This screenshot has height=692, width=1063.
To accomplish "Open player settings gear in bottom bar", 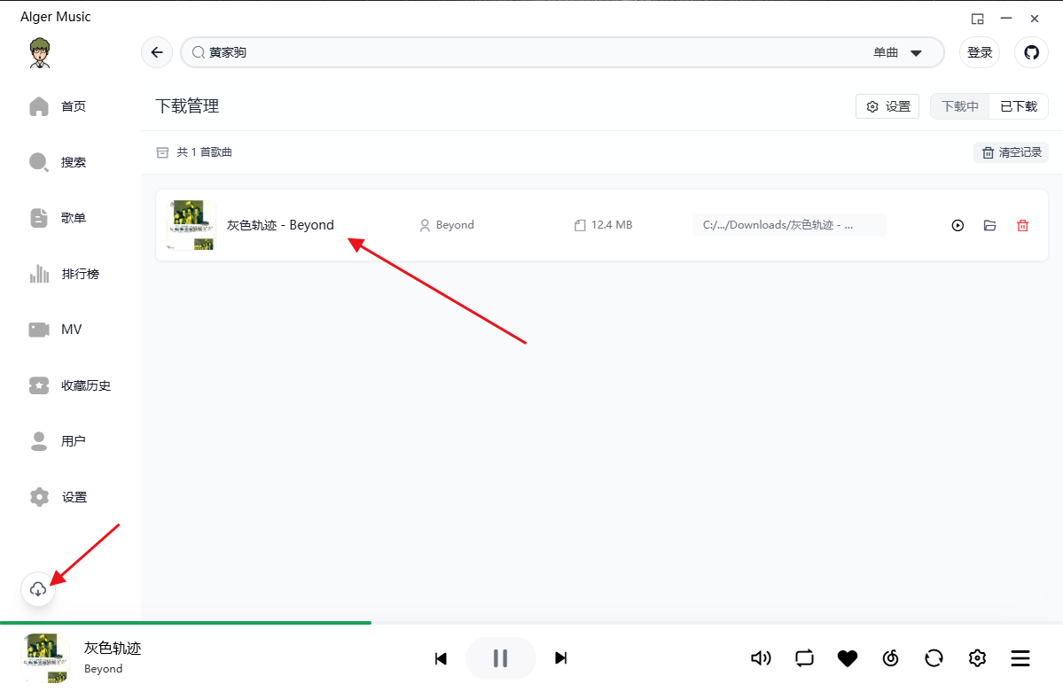I will click(x=977, y=658).
